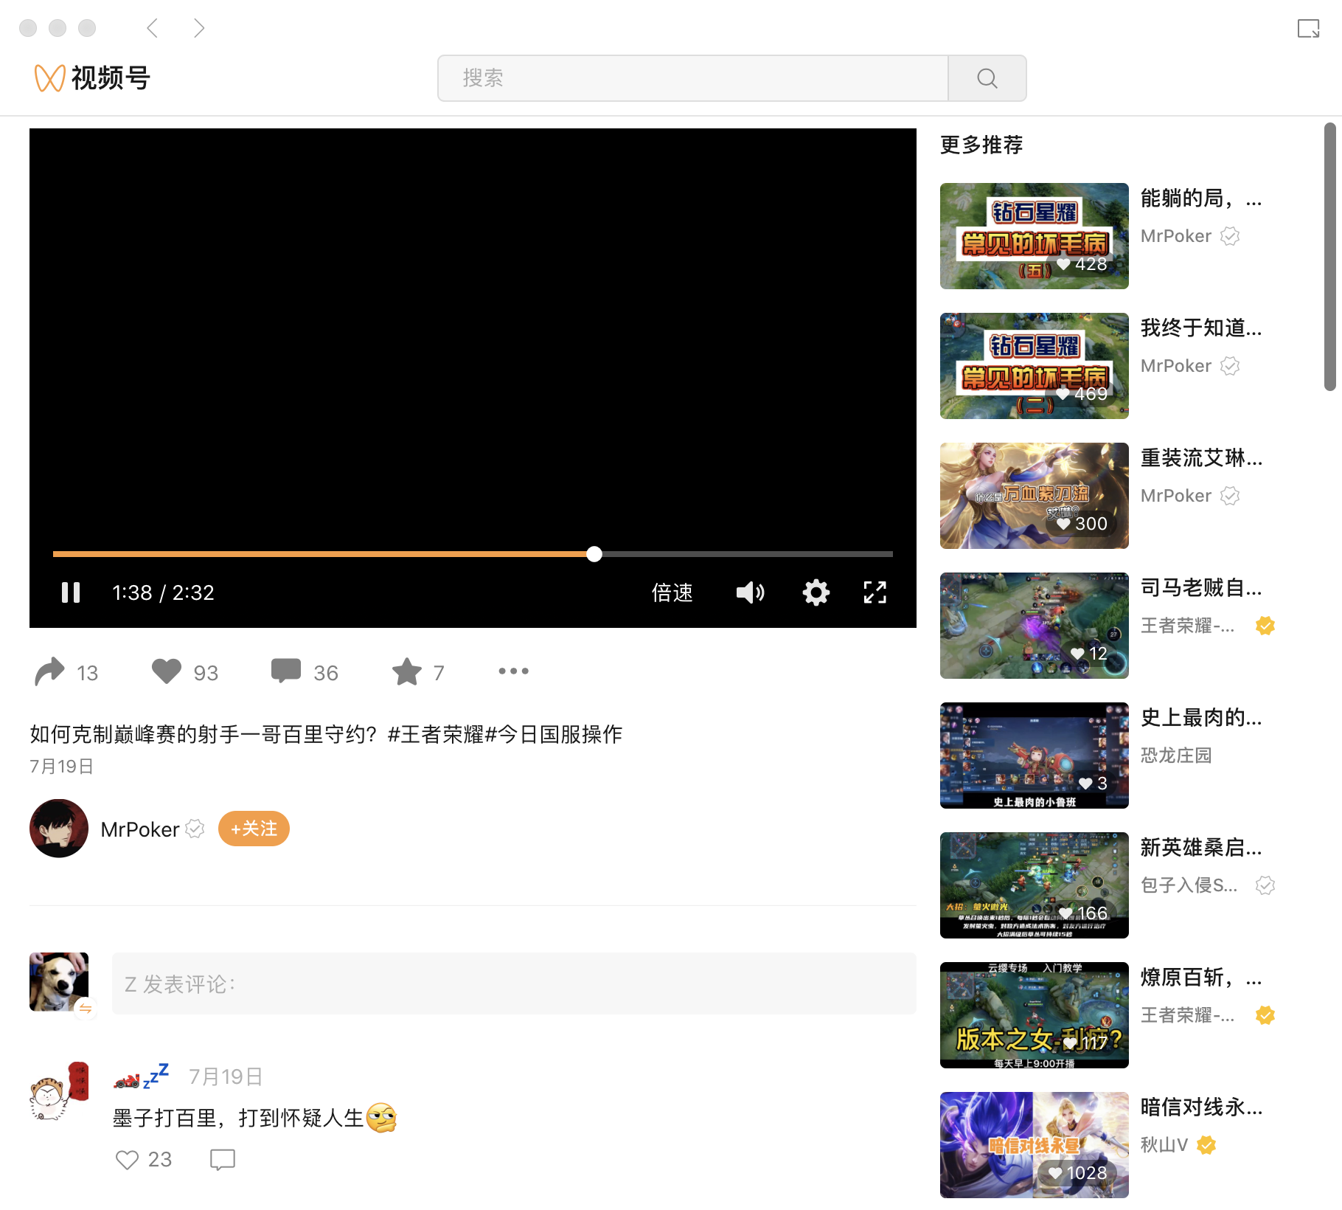Open recommended title 重装流艾琳...
The width and height of the screenshot is (1342, 1210).
click(x=1201, y=458)
